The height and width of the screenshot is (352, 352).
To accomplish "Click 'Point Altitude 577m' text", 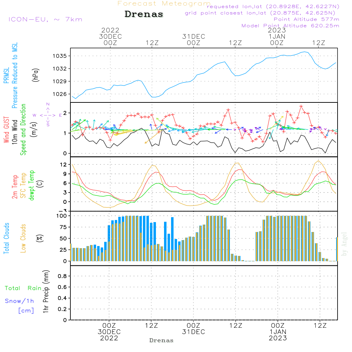I will click(x=306, y=19).
